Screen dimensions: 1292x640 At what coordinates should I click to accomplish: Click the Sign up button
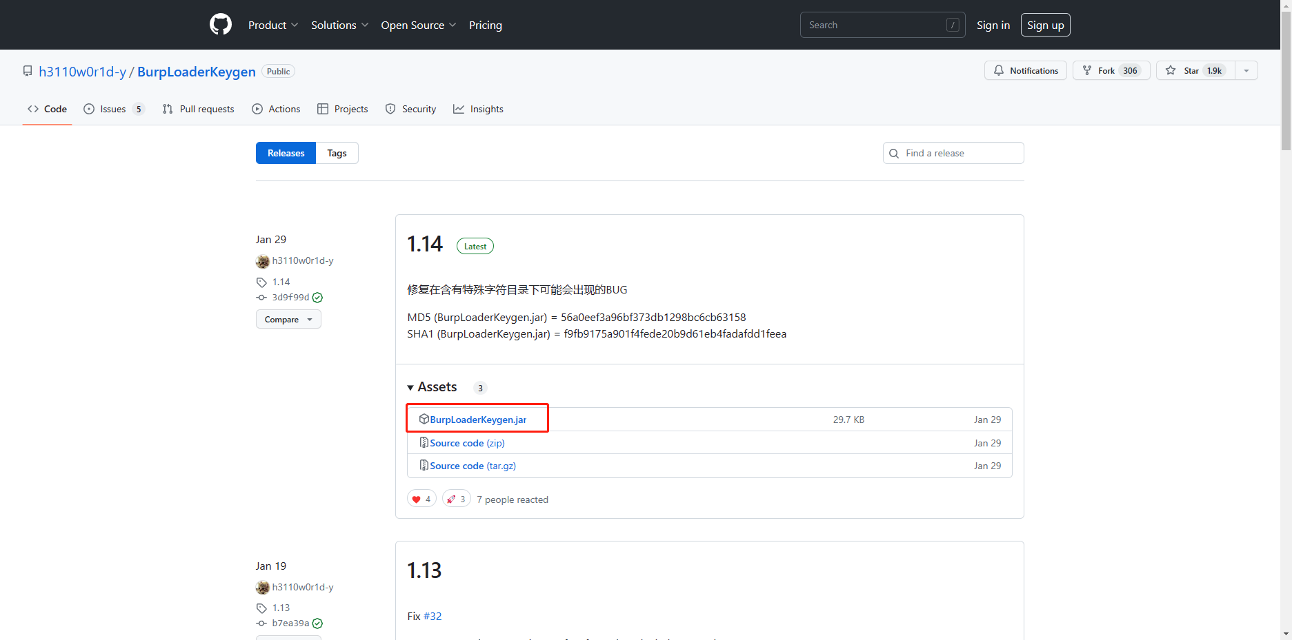pyautogui.click(x=1045, y=25)
